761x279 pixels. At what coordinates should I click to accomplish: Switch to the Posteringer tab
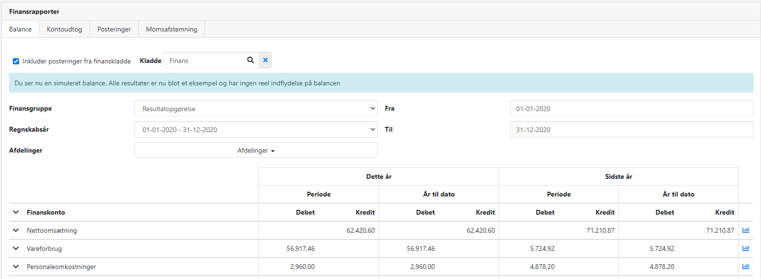tap(114, 29)
